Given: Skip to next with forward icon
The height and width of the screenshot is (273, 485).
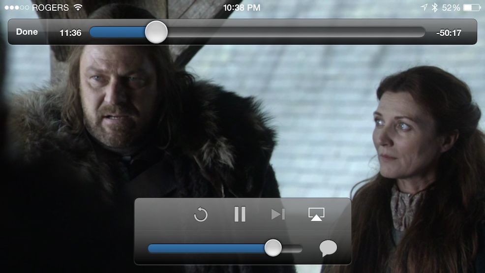Looking at the screenshot, I should (278, 214).
